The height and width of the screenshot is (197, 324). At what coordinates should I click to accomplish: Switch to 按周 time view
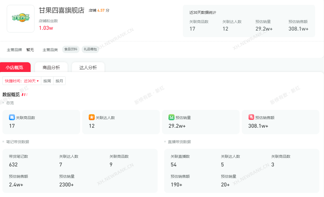[x=47, y=81]
